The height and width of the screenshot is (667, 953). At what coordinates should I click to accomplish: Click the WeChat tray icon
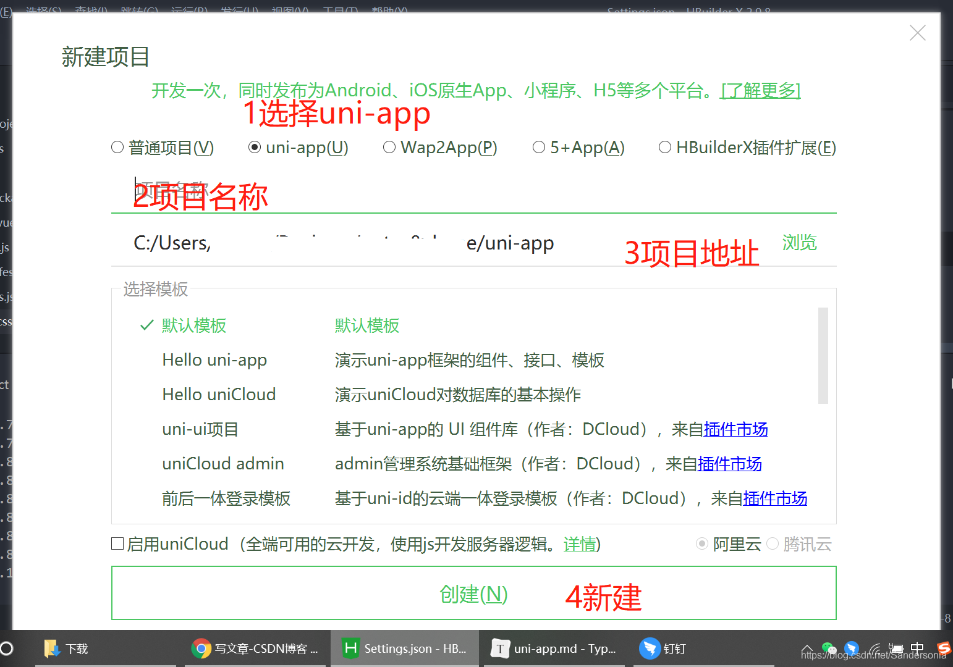829,648
